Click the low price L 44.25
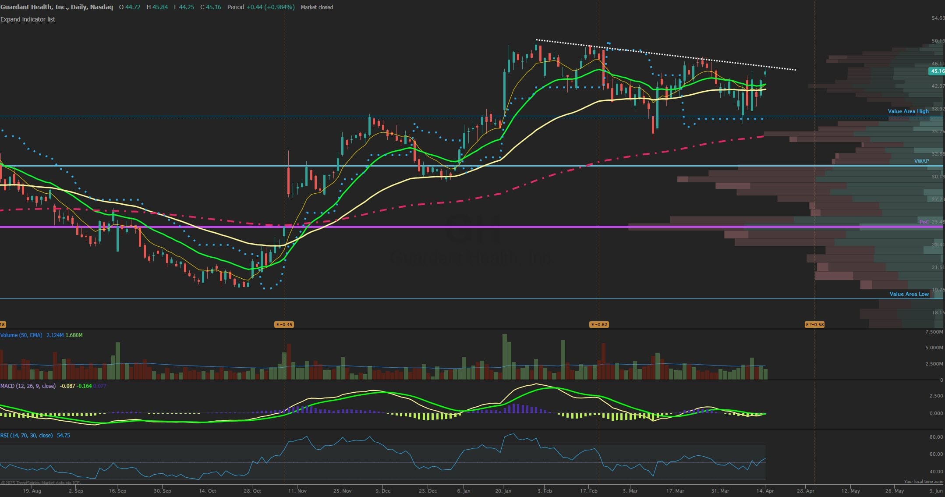945x497 pixels. coord(184,7)
